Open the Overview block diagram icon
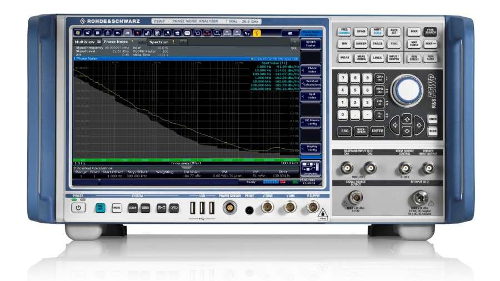This screenshot has height=281, width=500. (311, 168)
